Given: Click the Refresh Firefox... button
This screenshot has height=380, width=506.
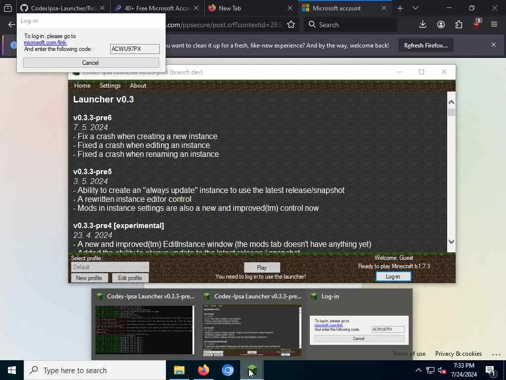Looking at the screenshot, I should pos(425,46).
